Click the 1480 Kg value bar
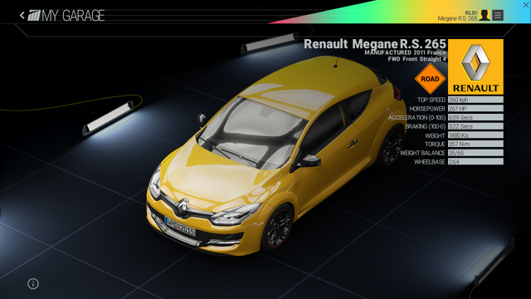This screenshot has width=531, height=299. click(x=475, y=135)
